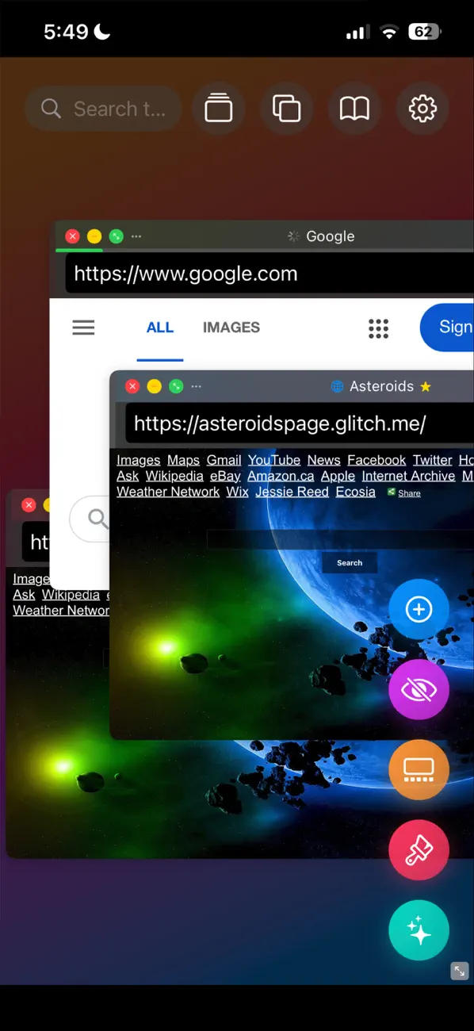Close the Asteroids window with red button
Screen dimensions: 474x1031
(x=132, y=386)
